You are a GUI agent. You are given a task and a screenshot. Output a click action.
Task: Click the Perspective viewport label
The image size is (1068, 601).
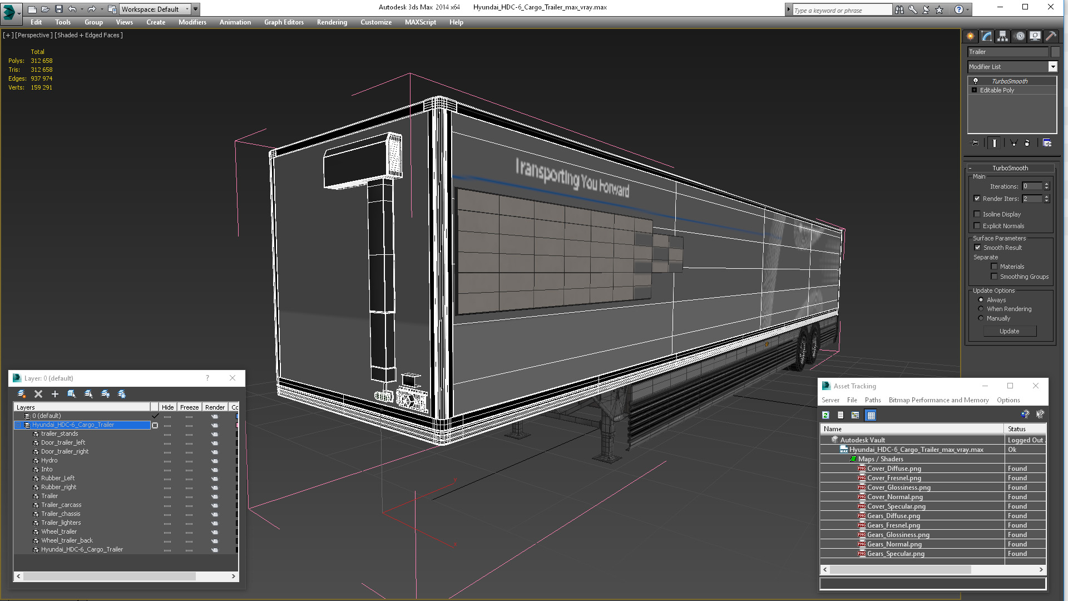[x=34, y=35]
